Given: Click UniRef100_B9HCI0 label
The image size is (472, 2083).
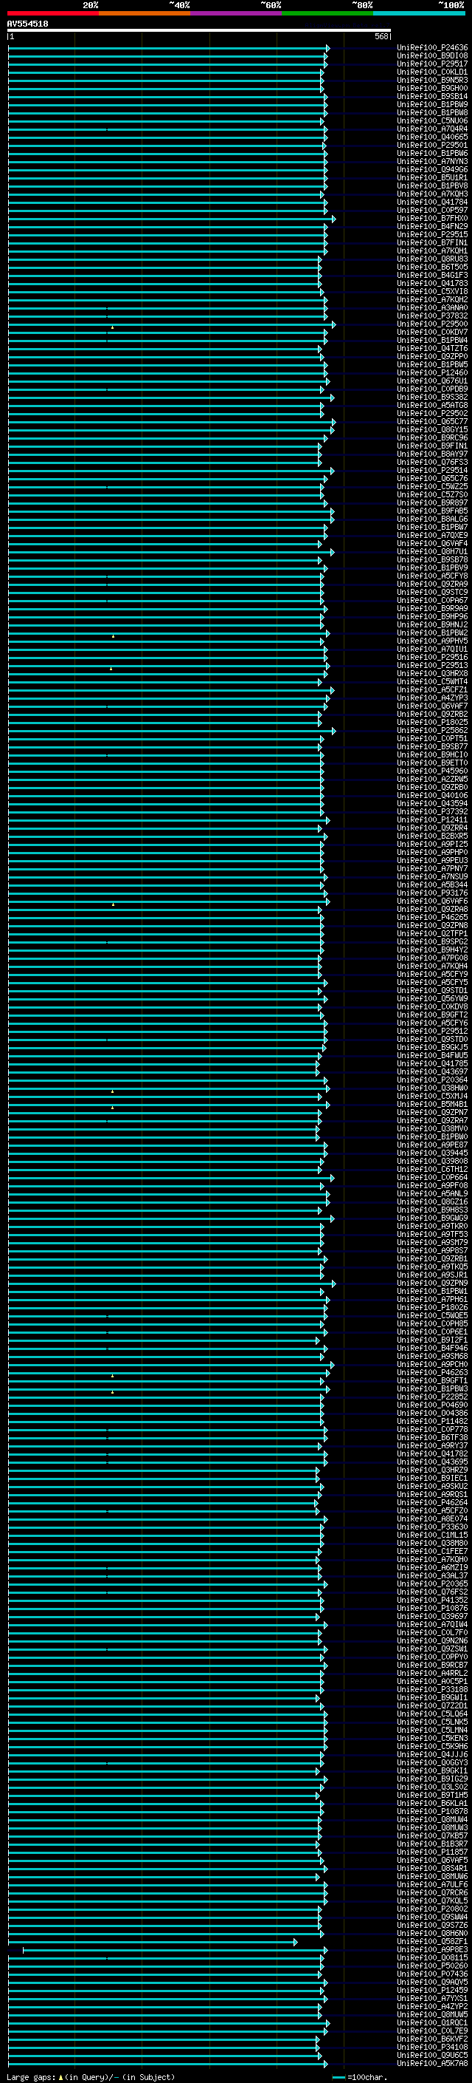Looking at the screenshot, I should click(432, 754).
